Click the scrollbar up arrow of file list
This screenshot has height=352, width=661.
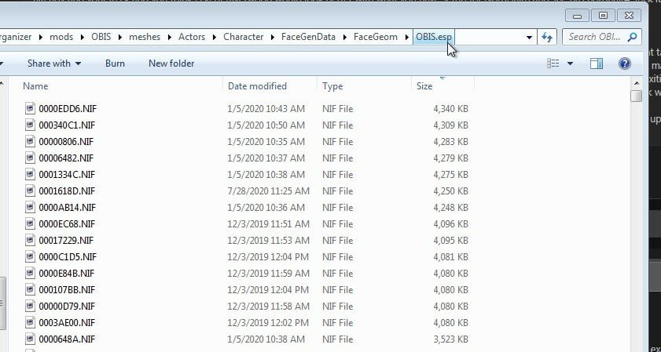click(x=636, y=83)
